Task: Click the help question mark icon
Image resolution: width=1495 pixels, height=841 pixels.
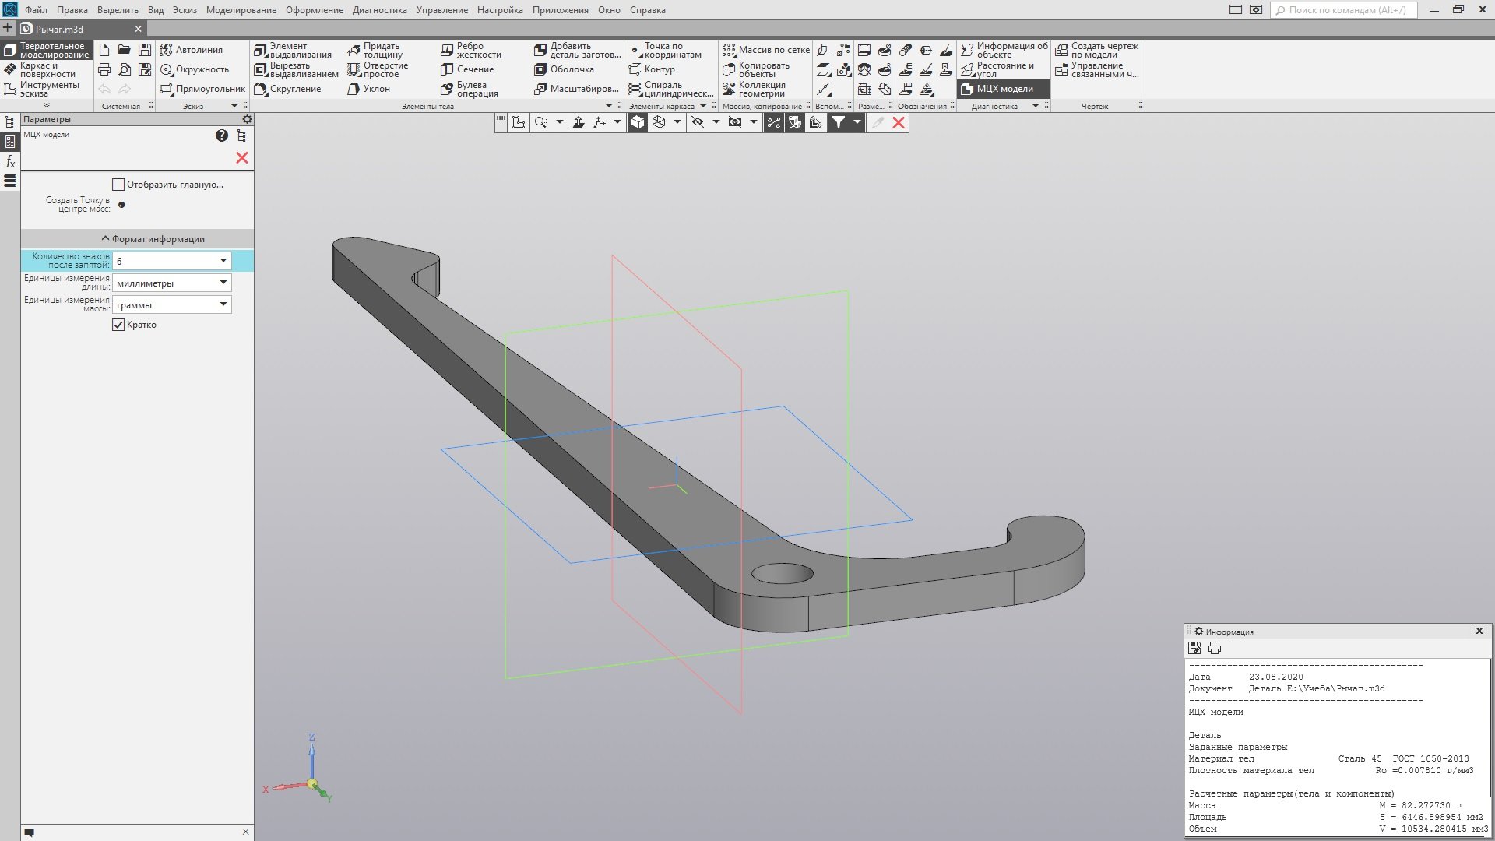Action: [x=222, y=135]
